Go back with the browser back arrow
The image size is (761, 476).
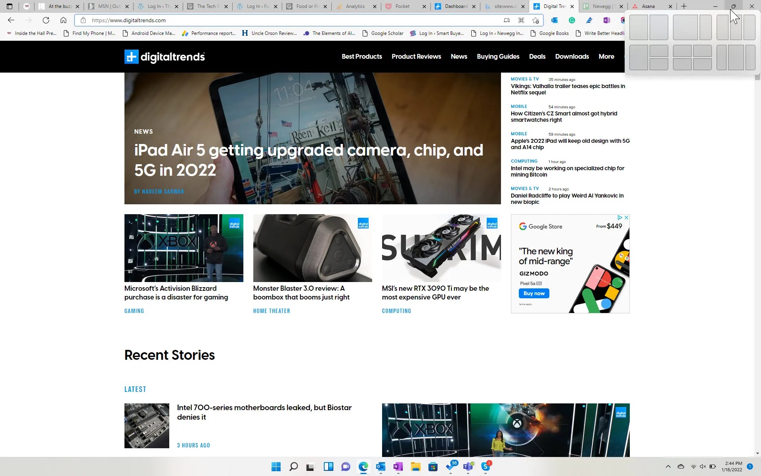click(11, 20)
